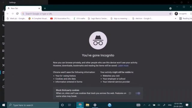This screenshot has width=192, height=108.
Task: Open the clock showing 07:01 PM
Action: tap(178, 105)
